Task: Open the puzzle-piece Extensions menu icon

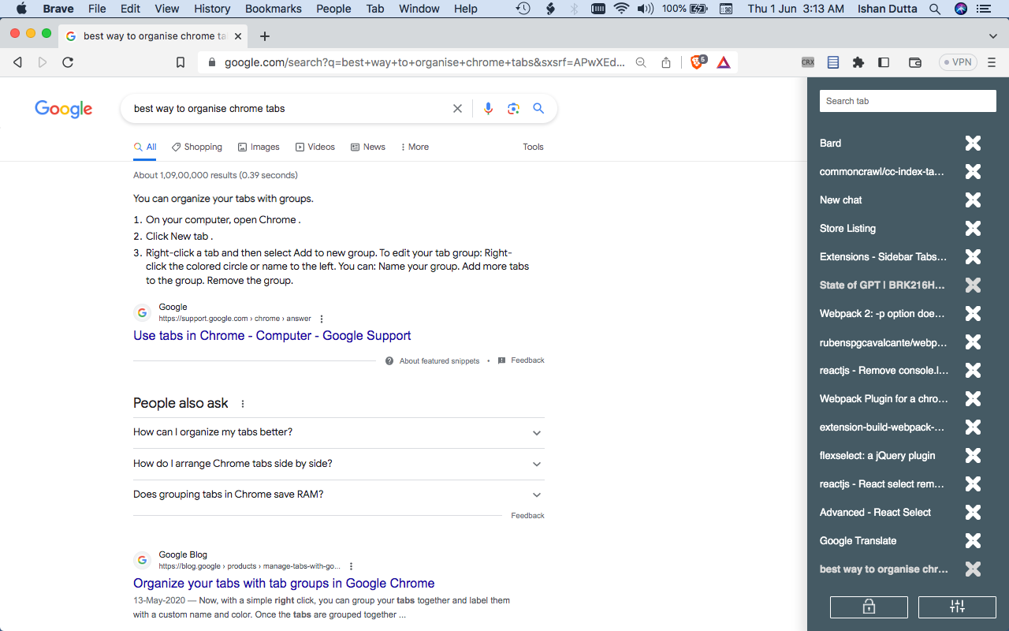Action: point(858,62)
